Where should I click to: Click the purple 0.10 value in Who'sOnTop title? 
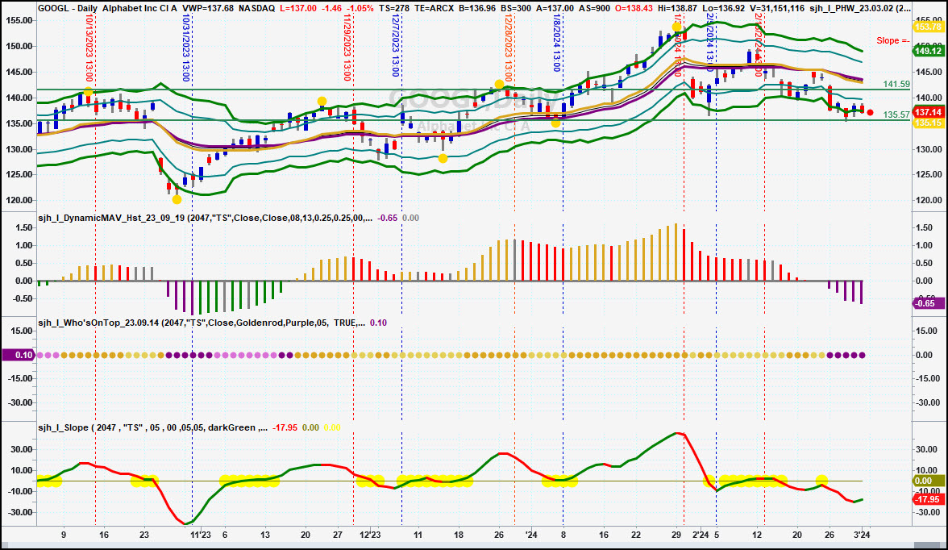(379, 323)
